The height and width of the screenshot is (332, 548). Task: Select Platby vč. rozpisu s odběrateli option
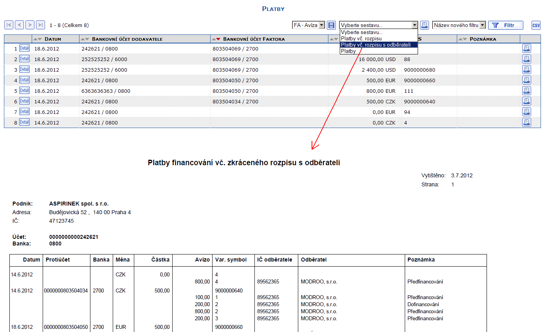point(379,45)
